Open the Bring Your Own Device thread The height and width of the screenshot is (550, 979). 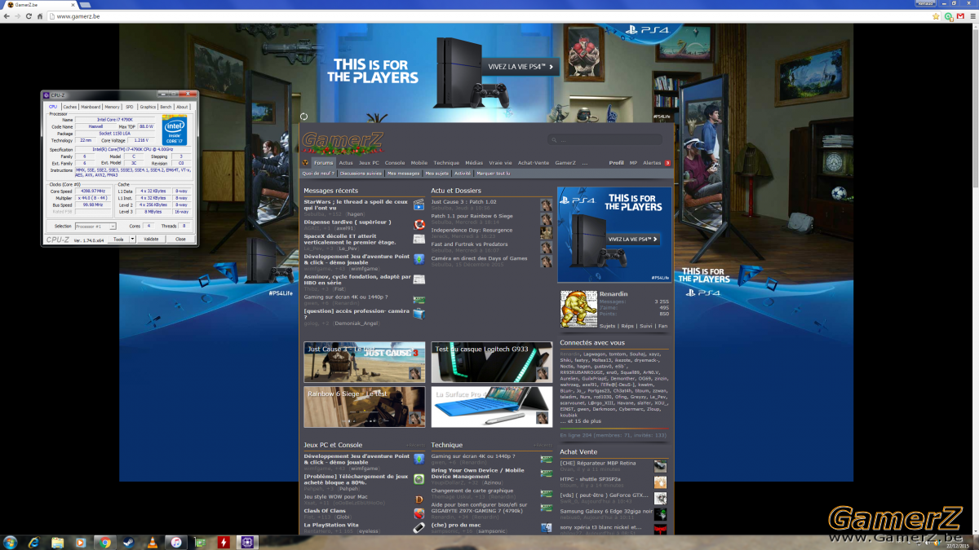click(x=477, y=473)
